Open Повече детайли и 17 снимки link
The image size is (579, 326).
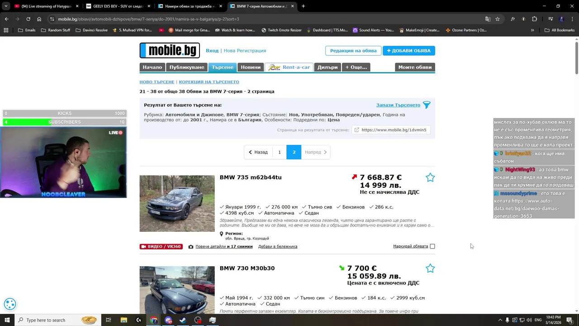point(224,247)
